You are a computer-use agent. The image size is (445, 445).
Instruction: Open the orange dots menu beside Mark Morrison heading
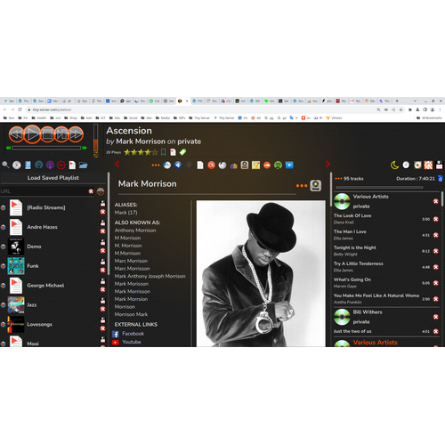pyautogui.click(x=302, y=186)
